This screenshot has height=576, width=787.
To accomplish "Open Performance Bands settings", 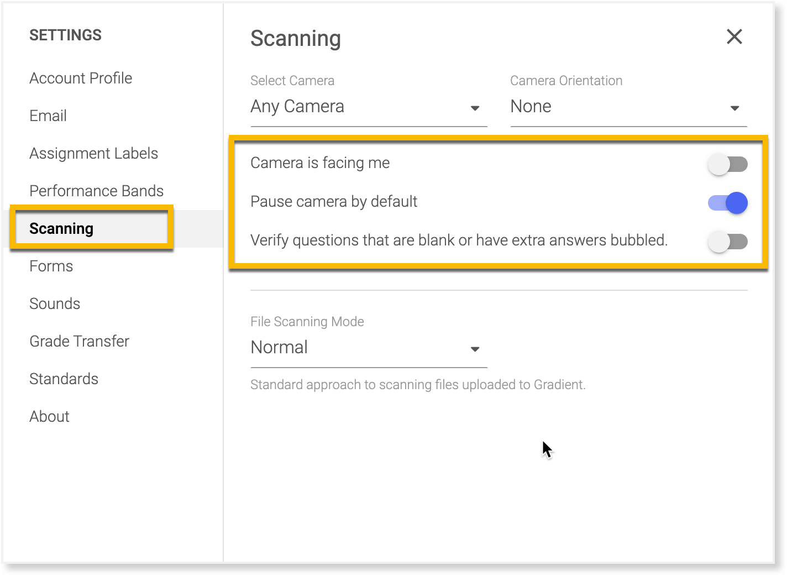I will coord(96,191).
